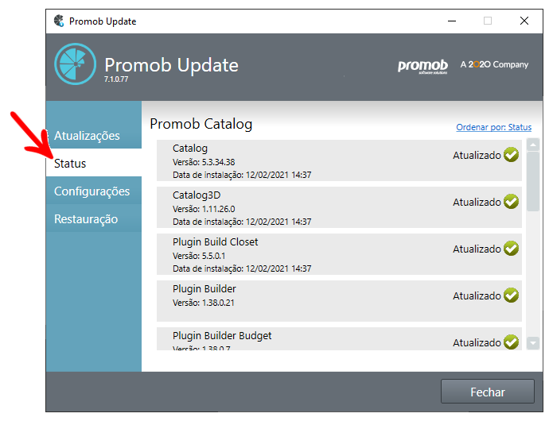Click the title bar Promob app icon
Screen dimensions: 549x421
click(59, 21)
